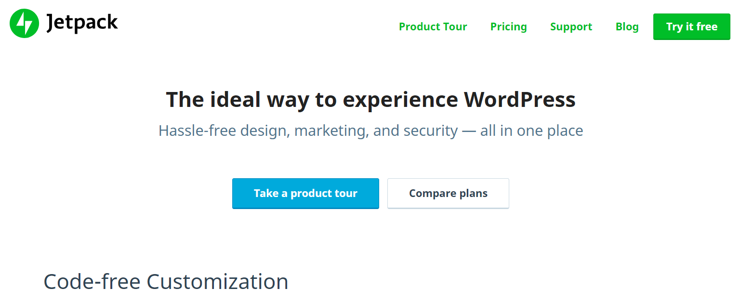The height and width of the screenshot is (302, 754).
Task: Select the blue product tour call-to-action
Action: pos(305,193)
